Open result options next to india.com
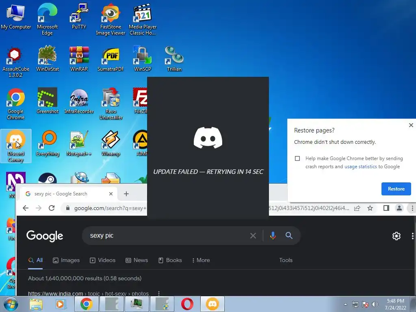This screenshot has width=416, height=312. pyautogui.click(x=159, y=293)
